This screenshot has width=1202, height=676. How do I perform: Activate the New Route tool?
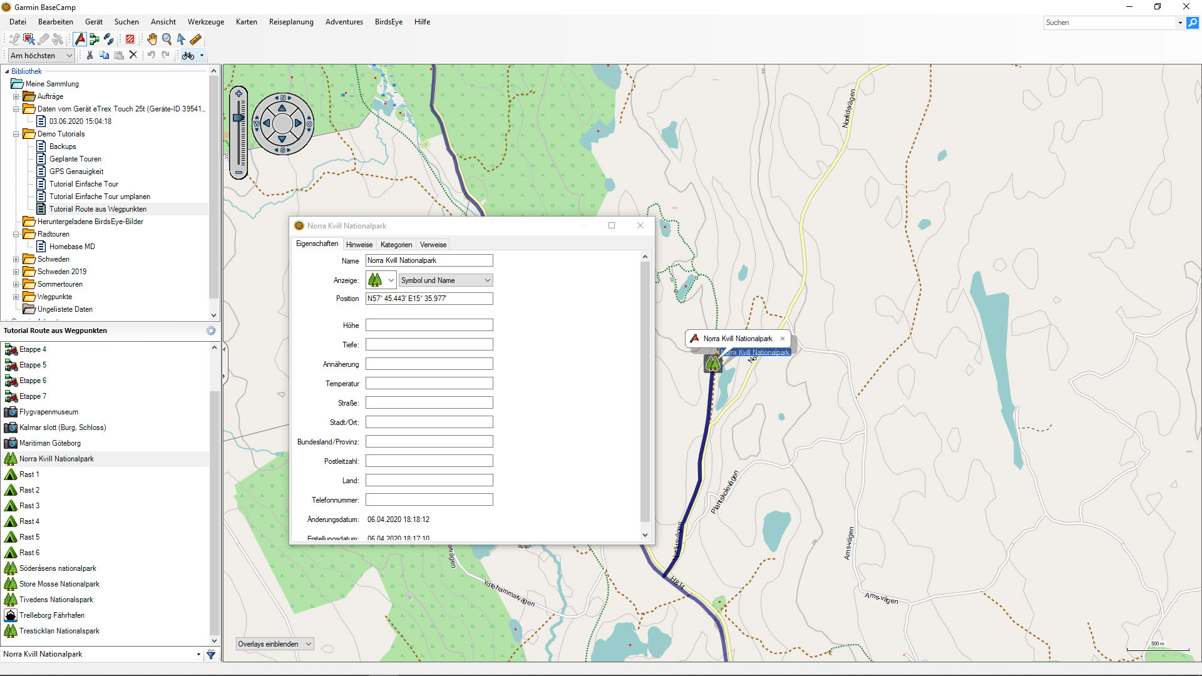95,39
